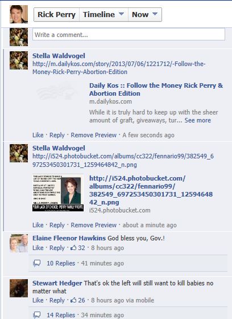Click thumbs-up icon showing 32 likes

tap(73, 248)
